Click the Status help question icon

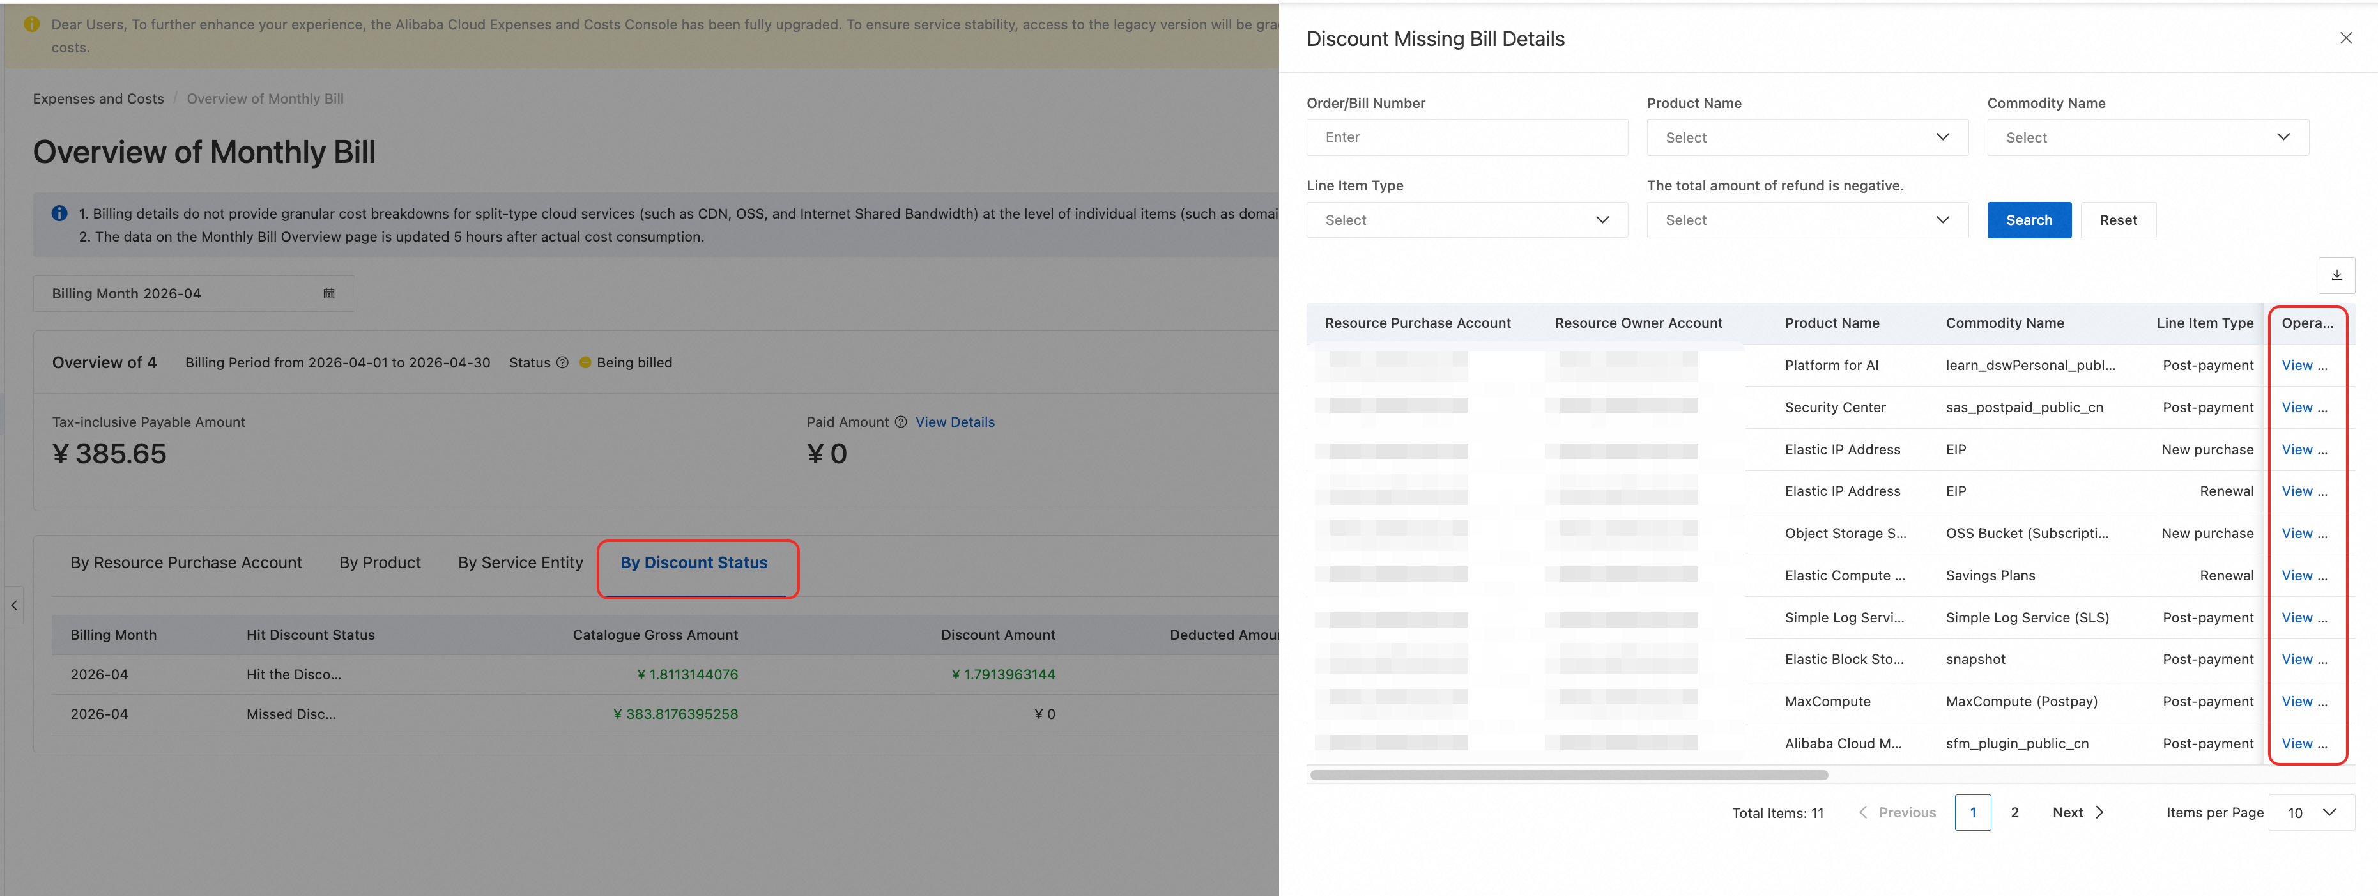pos(561,363)
